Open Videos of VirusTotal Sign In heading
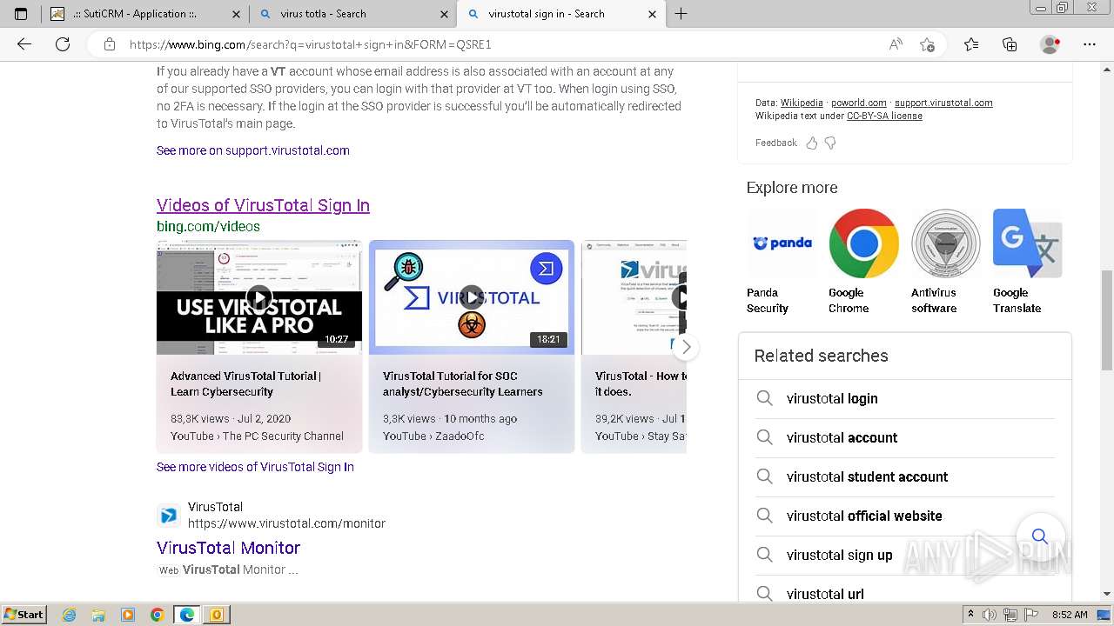The height and width of the screenshot is (626, 1114). click(263, 205)
